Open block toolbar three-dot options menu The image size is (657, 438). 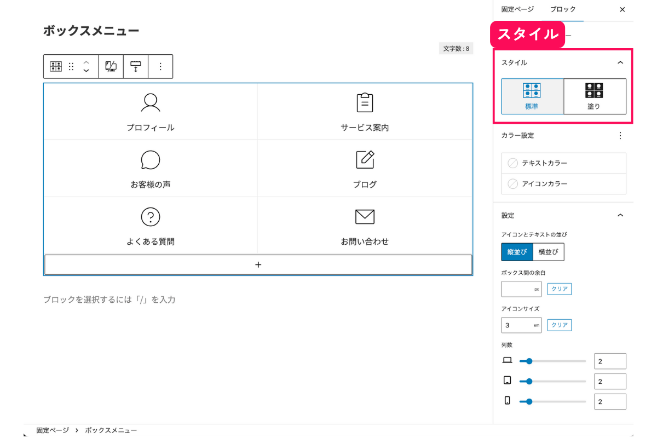[x=160, y=66]
